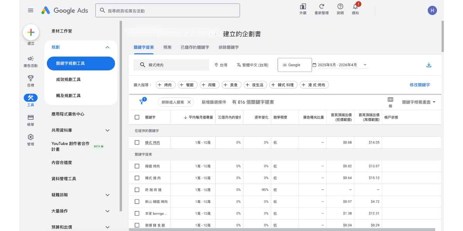
Task: Check the 本家 bornga keyword row
Action: [x=137, y=213]
